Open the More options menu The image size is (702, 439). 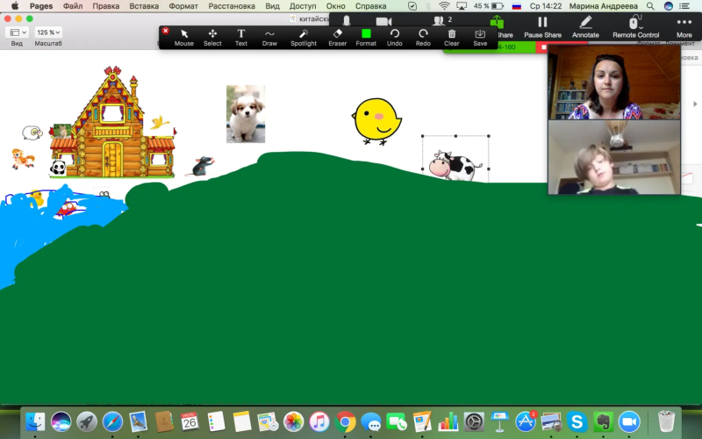coord(684,27)
